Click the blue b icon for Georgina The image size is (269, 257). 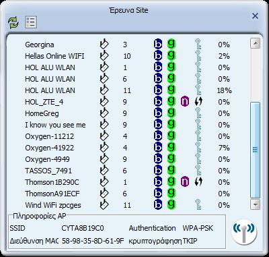158,45
